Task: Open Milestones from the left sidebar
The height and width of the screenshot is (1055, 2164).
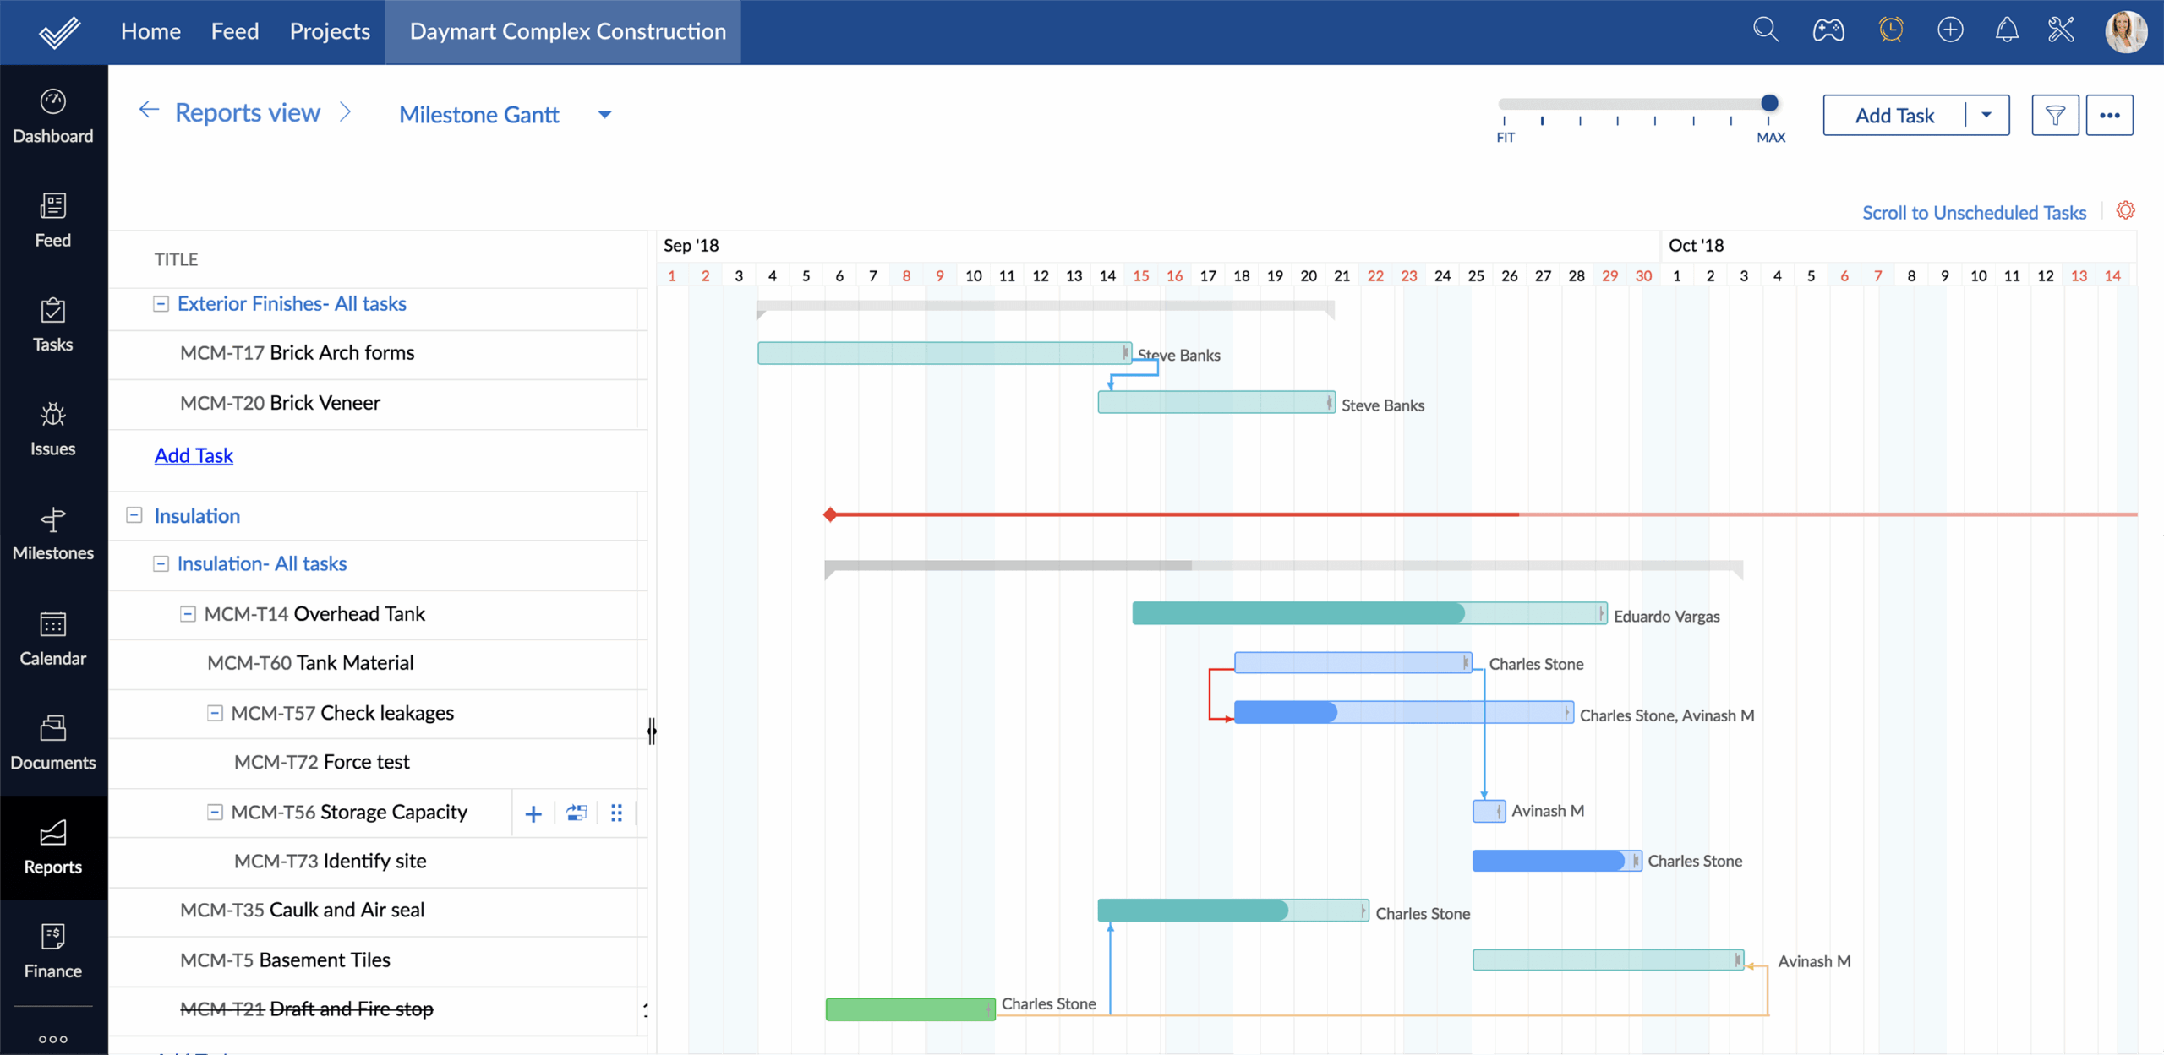Action: tap(53, 534)
